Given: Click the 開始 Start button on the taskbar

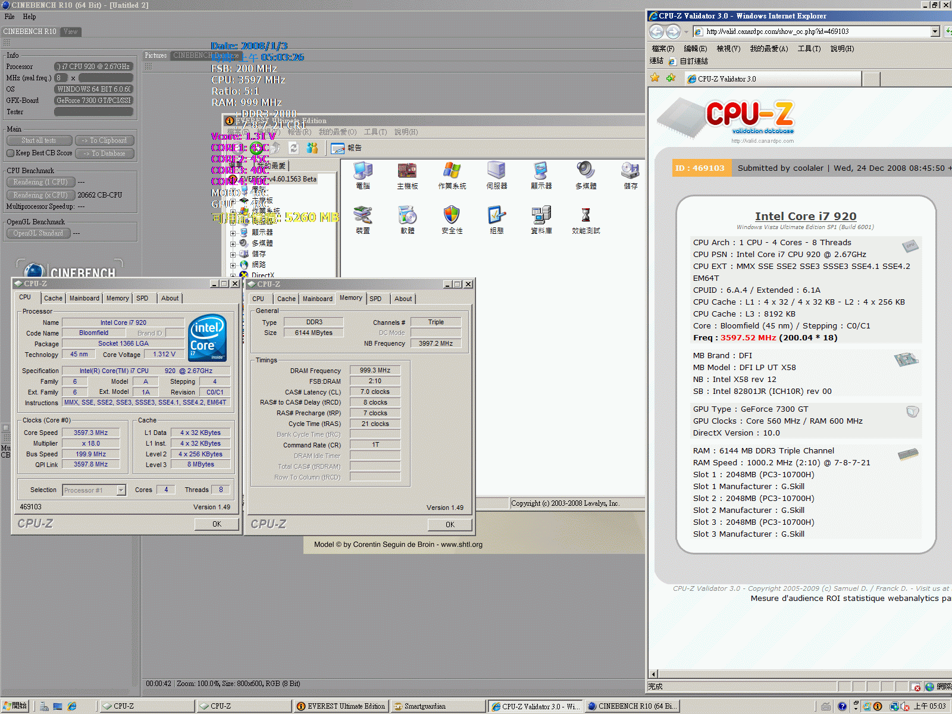Looking at the screenshot, I should click(x=15, y=706).
